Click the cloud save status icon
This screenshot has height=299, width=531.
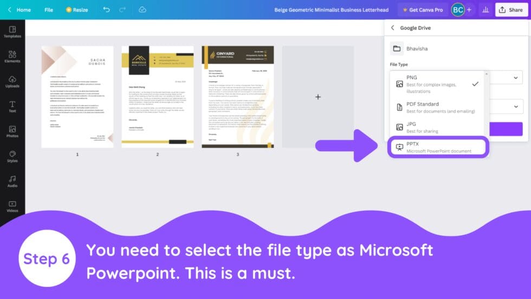(x=143, y=9)
